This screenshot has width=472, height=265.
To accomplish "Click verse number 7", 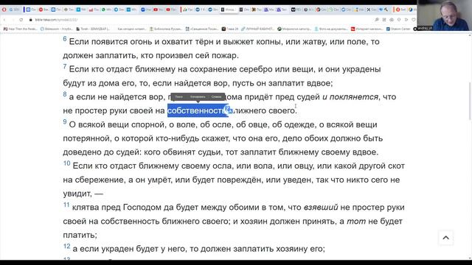I will click(65, 67).
